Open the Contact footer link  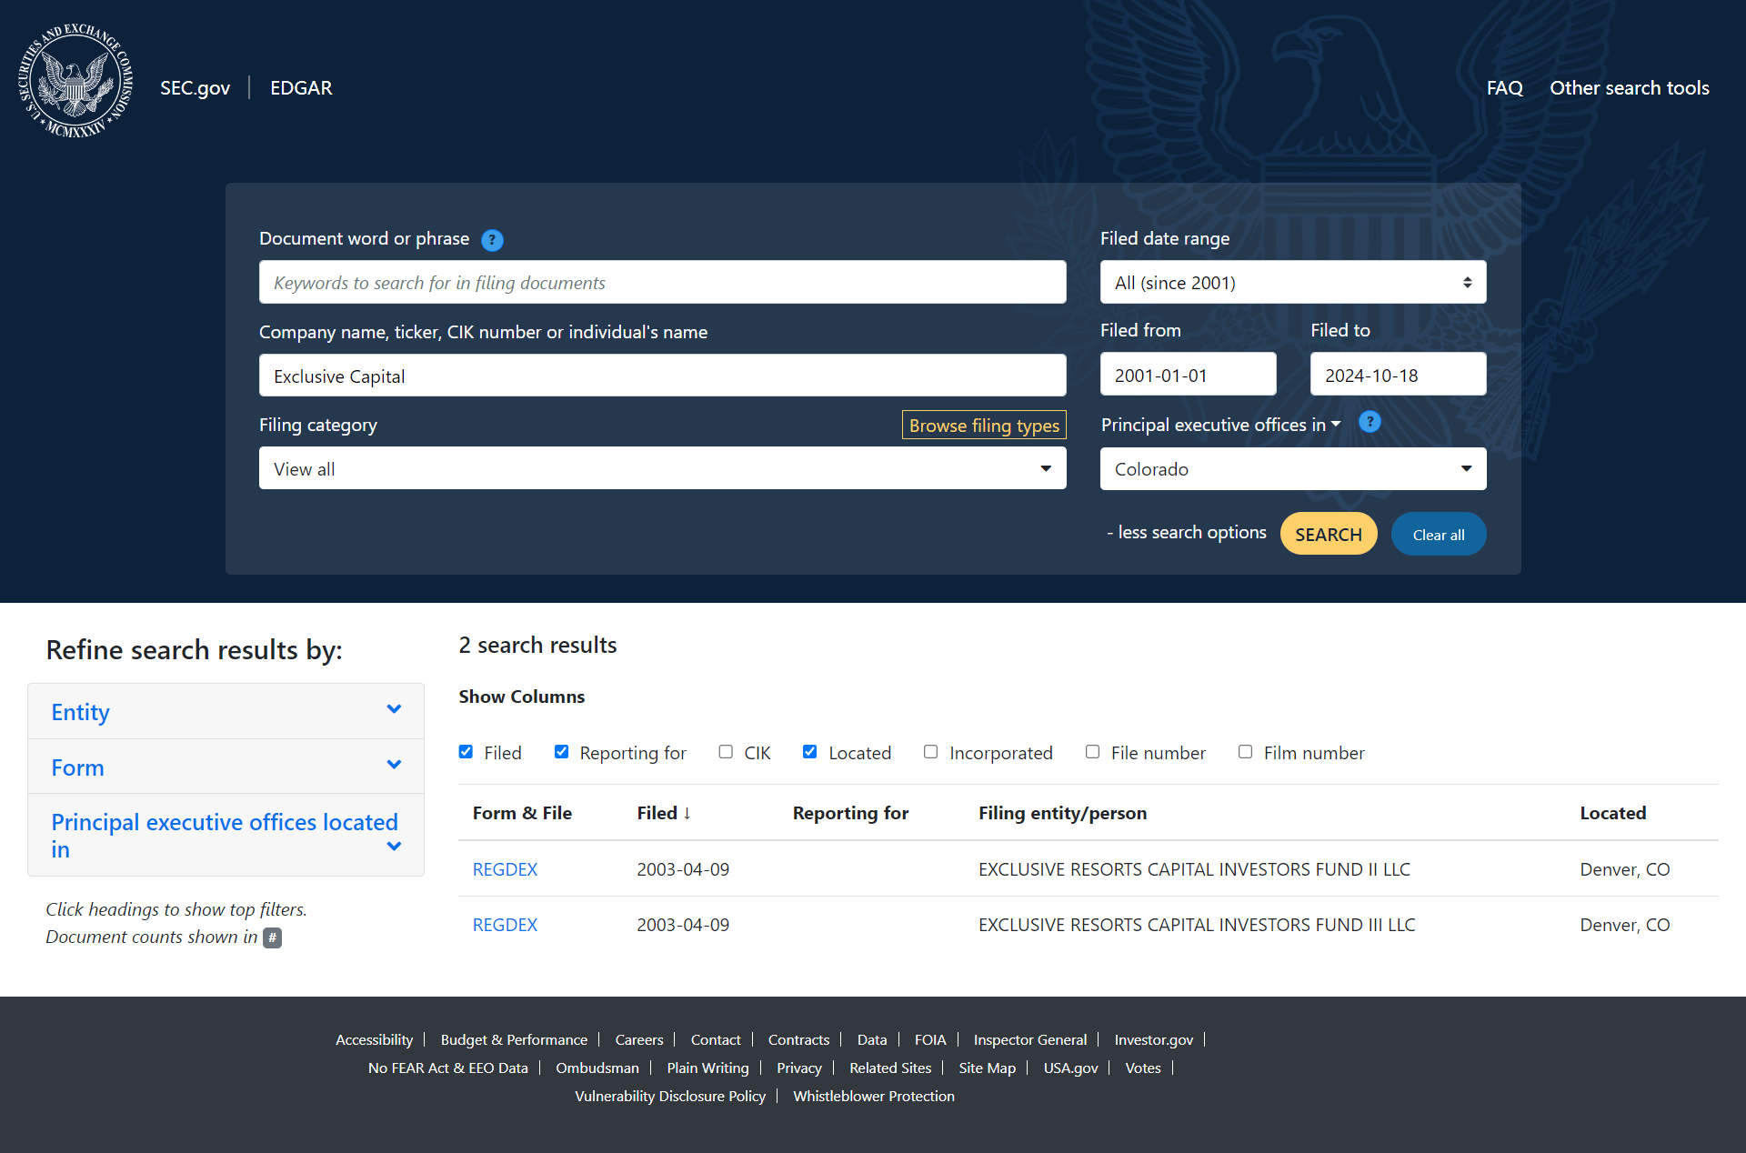[716, 1040]
